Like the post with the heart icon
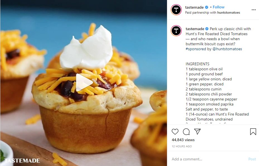The width and height of the screenshot is (259, 166). 175,132
